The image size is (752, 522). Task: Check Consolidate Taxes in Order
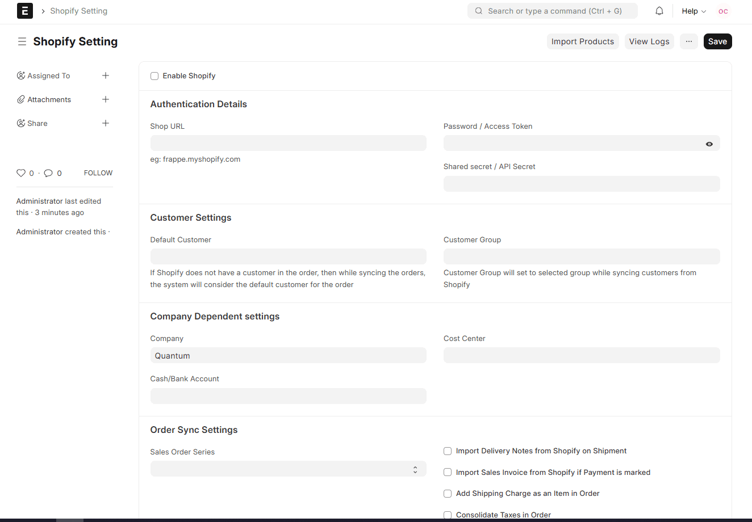pyautogui.click(x=448, y=515)
